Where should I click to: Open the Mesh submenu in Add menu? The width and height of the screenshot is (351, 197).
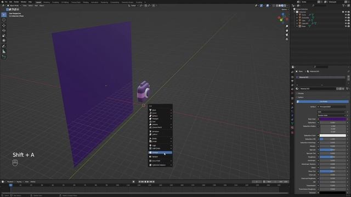[160, 110]
